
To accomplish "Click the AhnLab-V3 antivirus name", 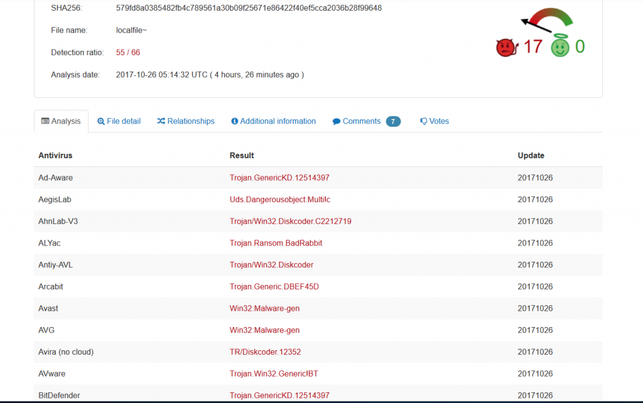I will click(58, 221).
